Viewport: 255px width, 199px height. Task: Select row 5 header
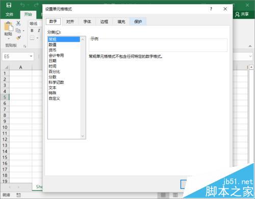[x=5, y=97]
